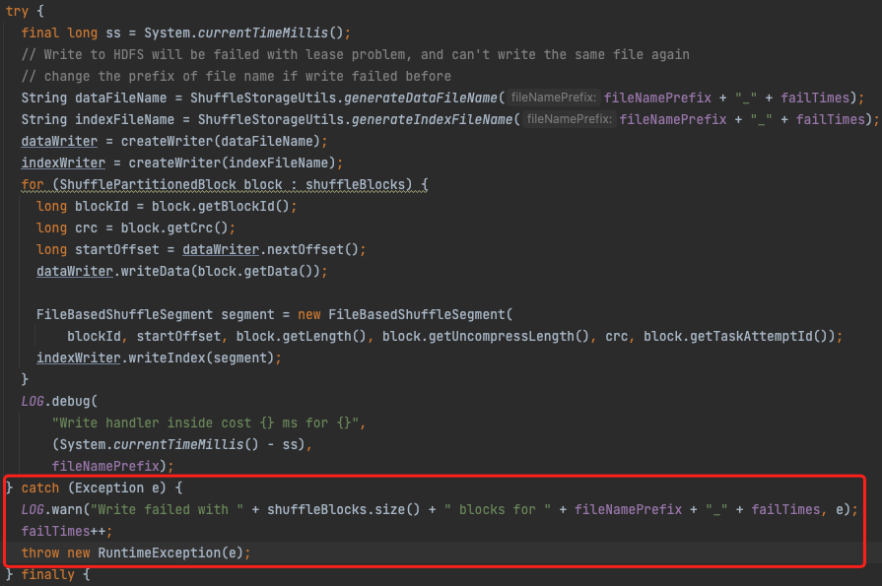The height and width of the screenshot is (586, 882).
Task: Click fileNamePrefix argument ending the LOG.debug call
Action: click(105, 467)
